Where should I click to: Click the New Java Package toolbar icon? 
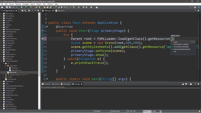coord(36,7)
